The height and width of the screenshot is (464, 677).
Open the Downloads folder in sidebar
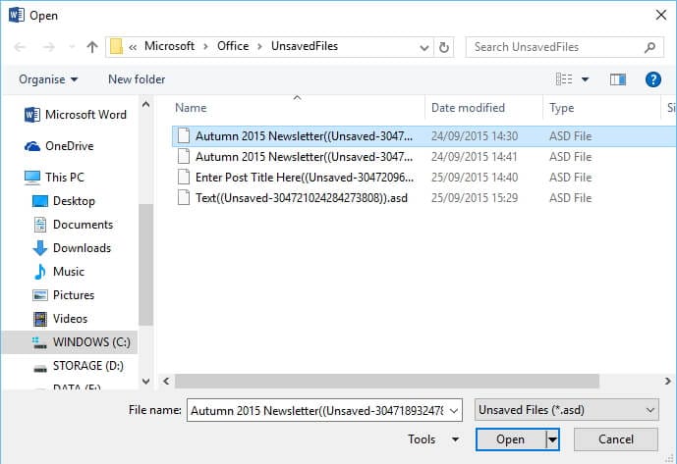point(82,247)
